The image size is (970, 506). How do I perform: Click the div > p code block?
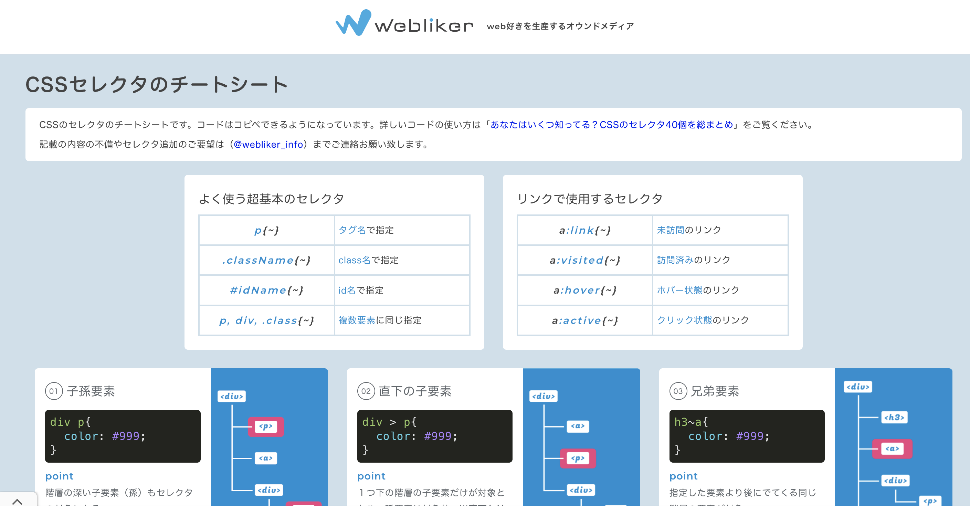(x=434, y=436)
